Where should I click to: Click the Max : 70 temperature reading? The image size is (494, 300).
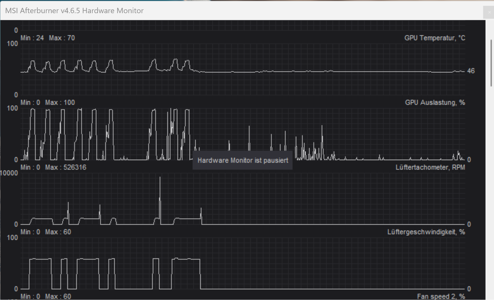[x=62, y=38]
